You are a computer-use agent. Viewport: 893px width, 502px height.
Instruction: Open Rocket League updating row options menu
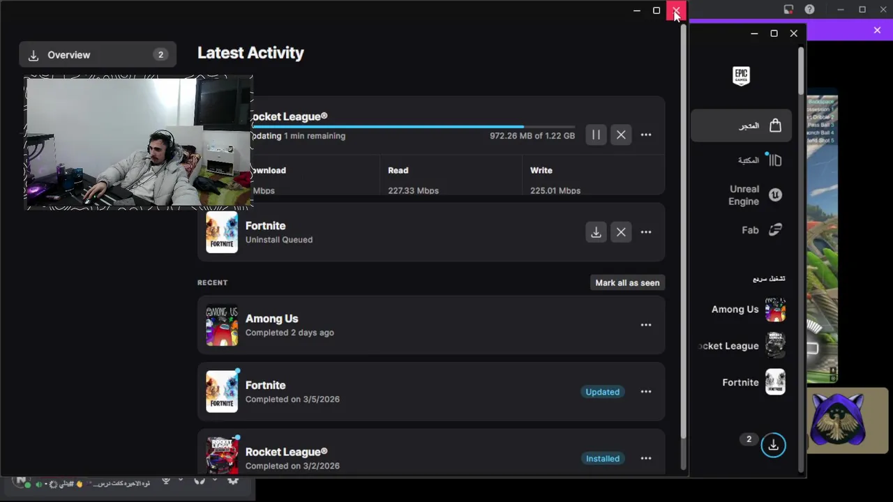(x=646, y=135)
